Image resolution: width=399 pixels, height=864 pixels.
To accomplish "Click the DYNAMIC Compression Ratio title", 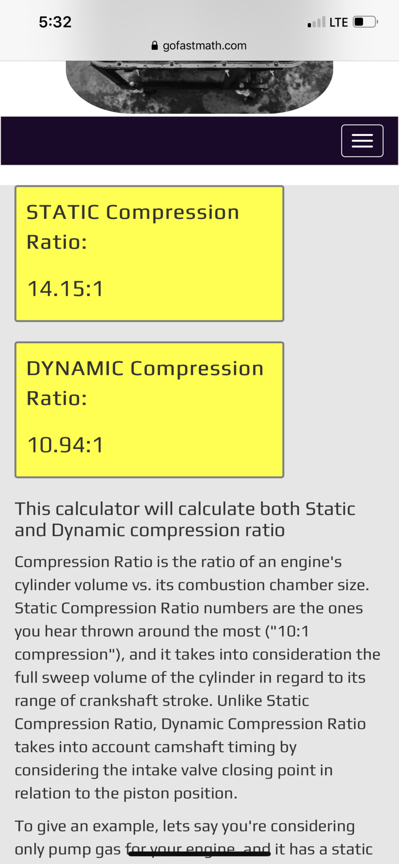I will point(145,383).
